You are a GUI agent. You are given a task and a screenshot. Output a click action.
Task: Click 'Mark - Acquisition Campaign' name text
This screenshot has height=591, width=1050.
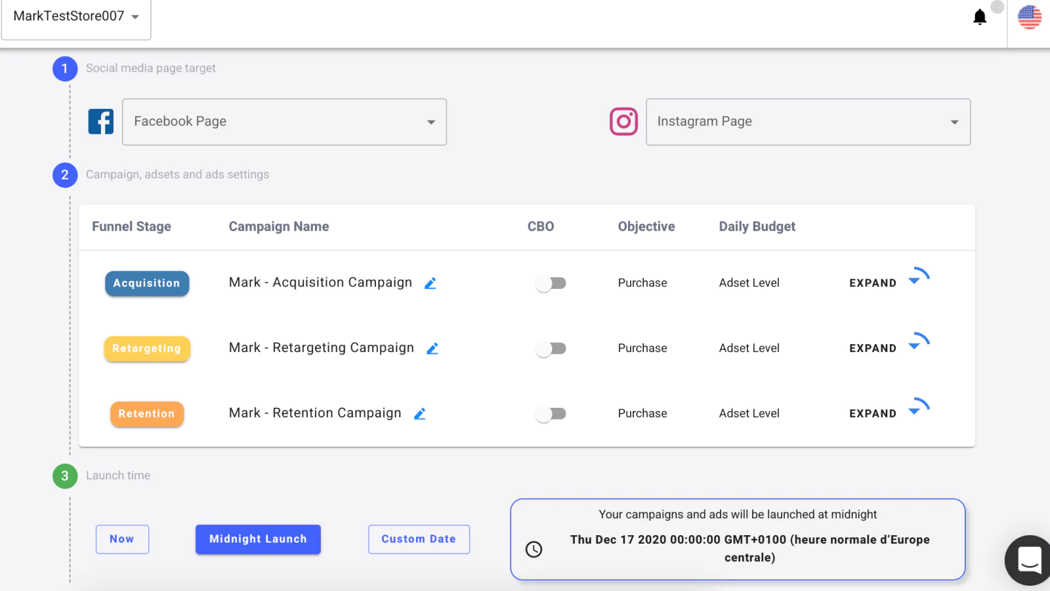[320, 282]
